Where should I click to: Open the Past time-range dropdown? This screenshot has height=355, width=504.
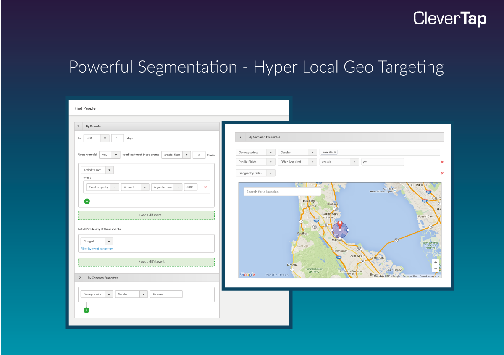[x=96, y=138]
